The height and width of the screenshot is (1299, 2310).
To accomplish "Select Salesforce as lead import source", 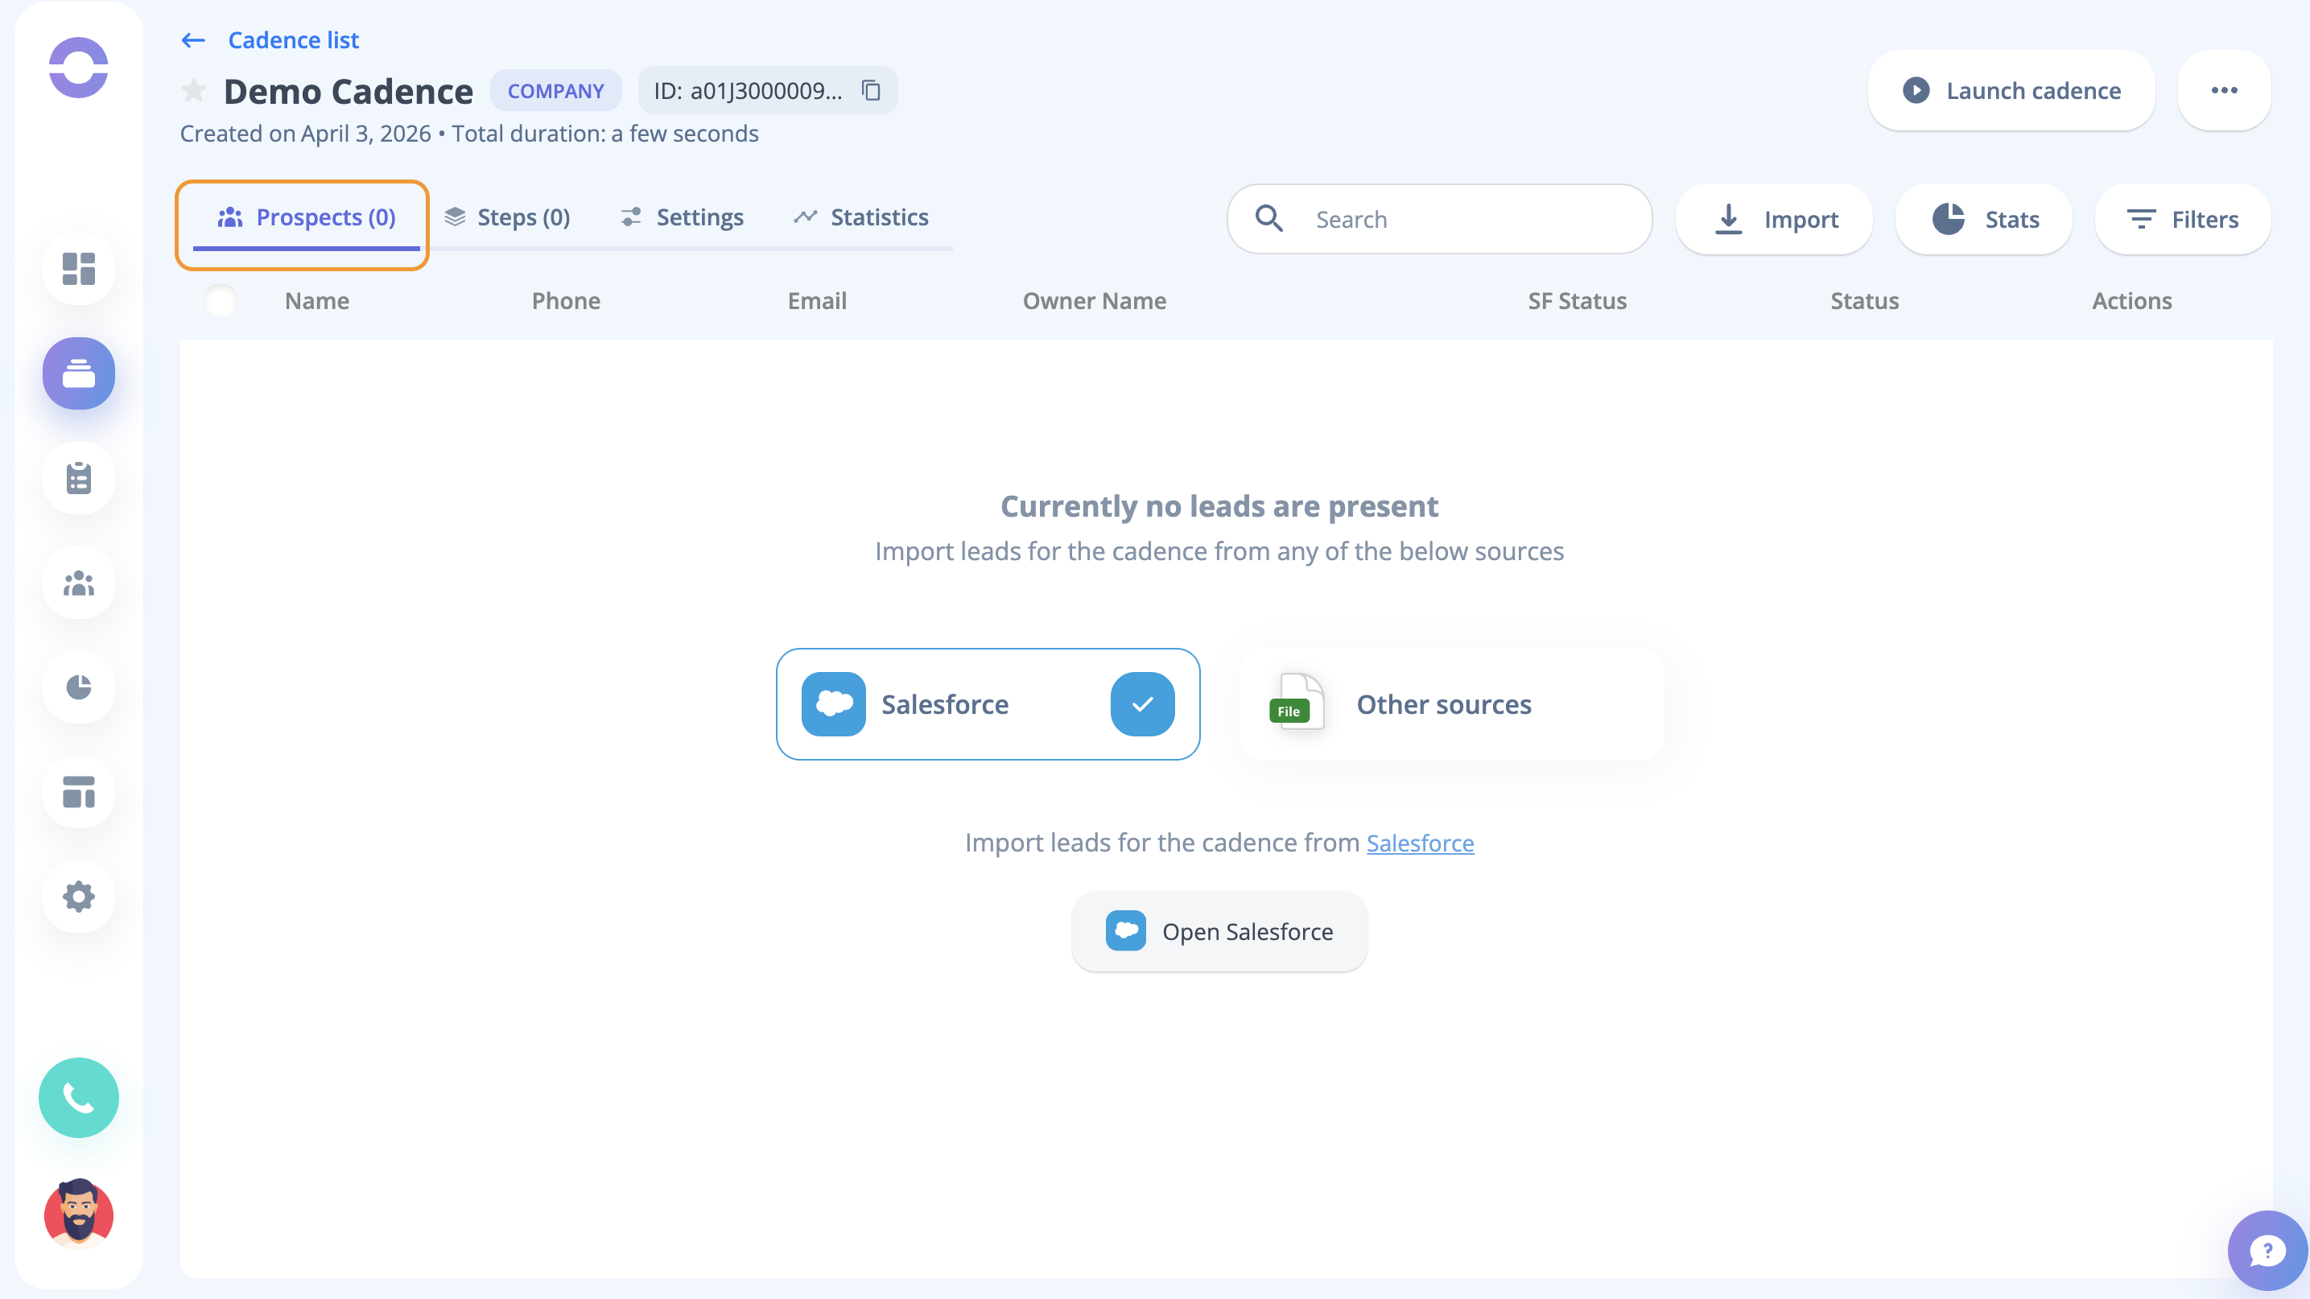I will (988, 703).
